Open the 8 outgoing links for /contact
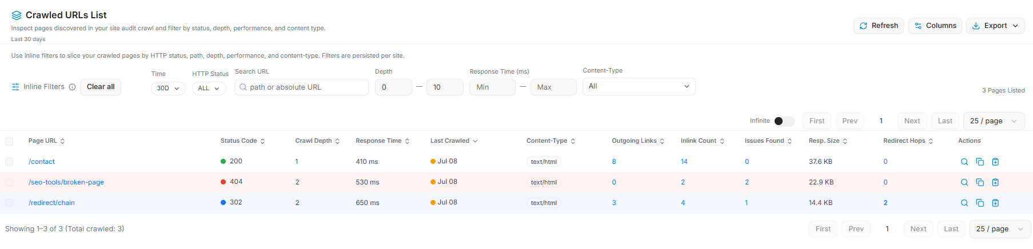 click(614, 162)
